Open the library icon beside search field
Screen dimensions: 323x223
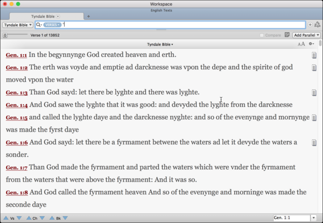click(318, 25)
